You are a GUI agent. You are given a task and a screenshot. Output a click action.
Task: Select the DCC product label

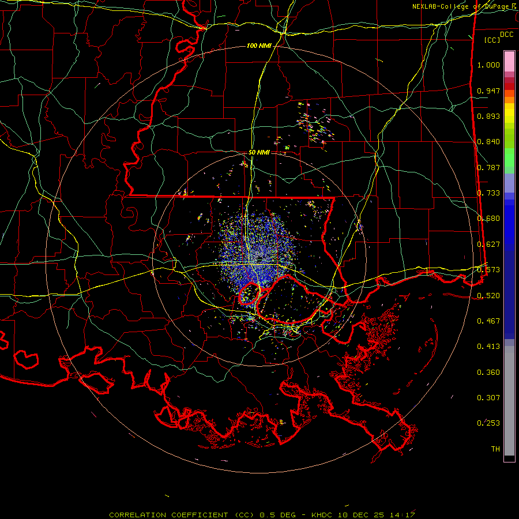coord(506,35)
